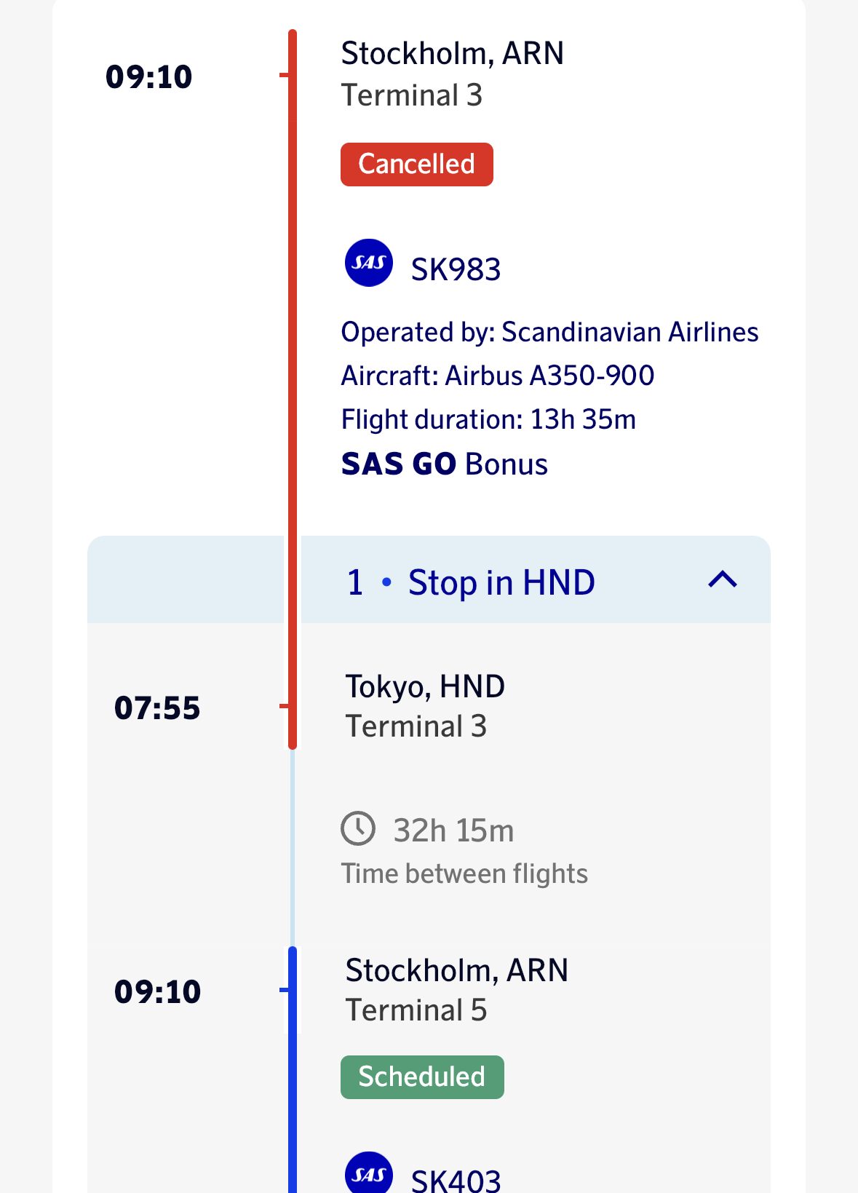This screenshot has width=858, height=1193.
Task: Tap the red Cancelled status badge
Action: 417,165
